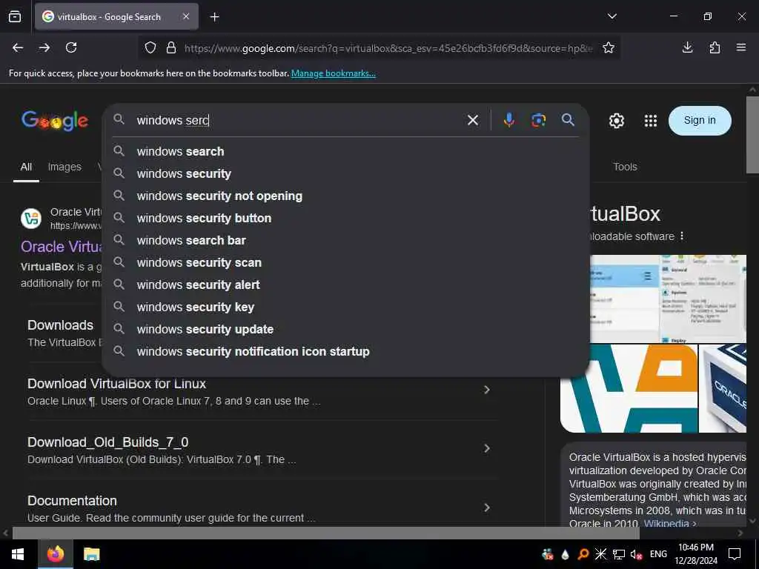Go to Google home via logo
This screenshot has height=569, width=759.
55,121
